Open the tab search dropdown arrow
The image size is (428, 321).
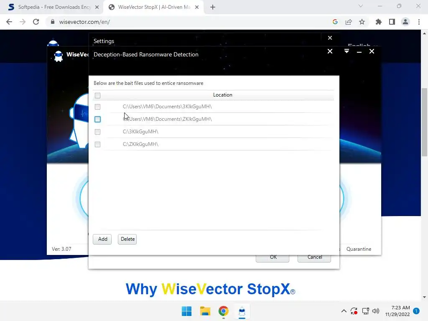361,6
